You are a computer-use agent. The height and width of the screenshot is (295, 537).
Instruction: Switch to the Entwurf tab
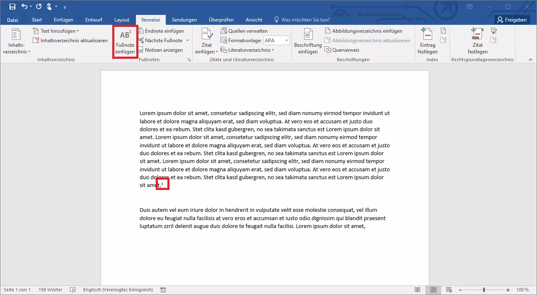pos(94,20)
